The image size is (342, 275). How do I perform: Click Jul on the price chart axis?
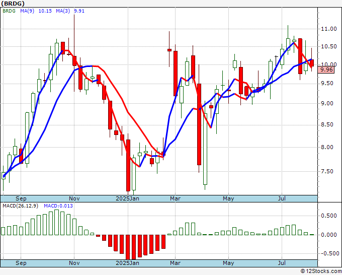tap(282, 198)
